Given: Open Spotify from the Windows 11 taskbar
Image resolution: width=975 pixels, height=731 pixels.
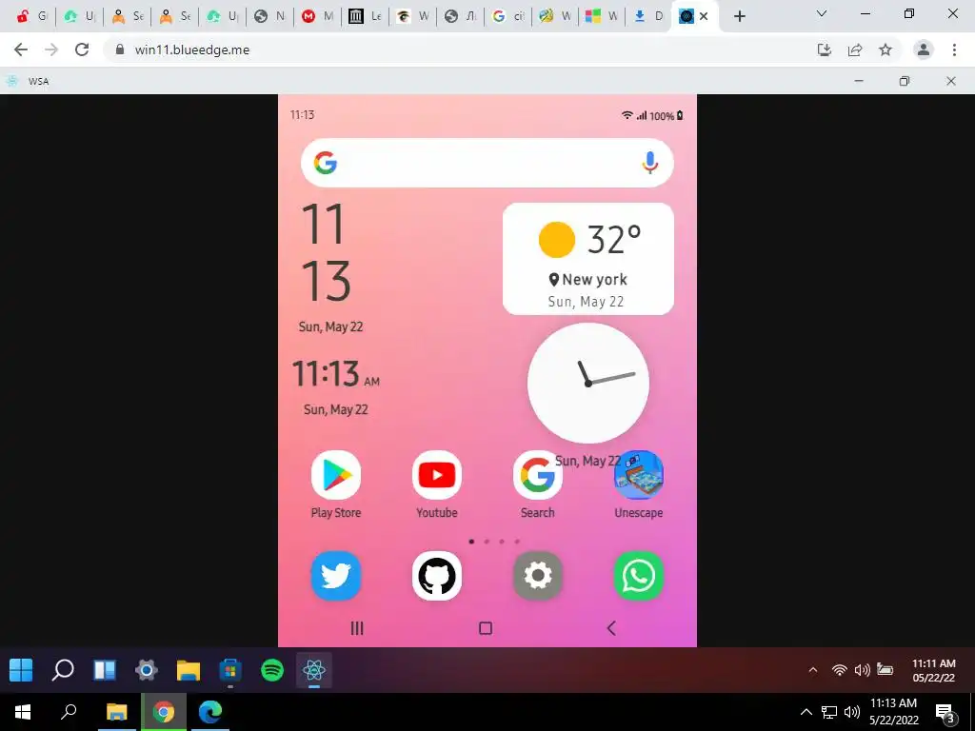Looking at the screenshot, I should point(271,670).
